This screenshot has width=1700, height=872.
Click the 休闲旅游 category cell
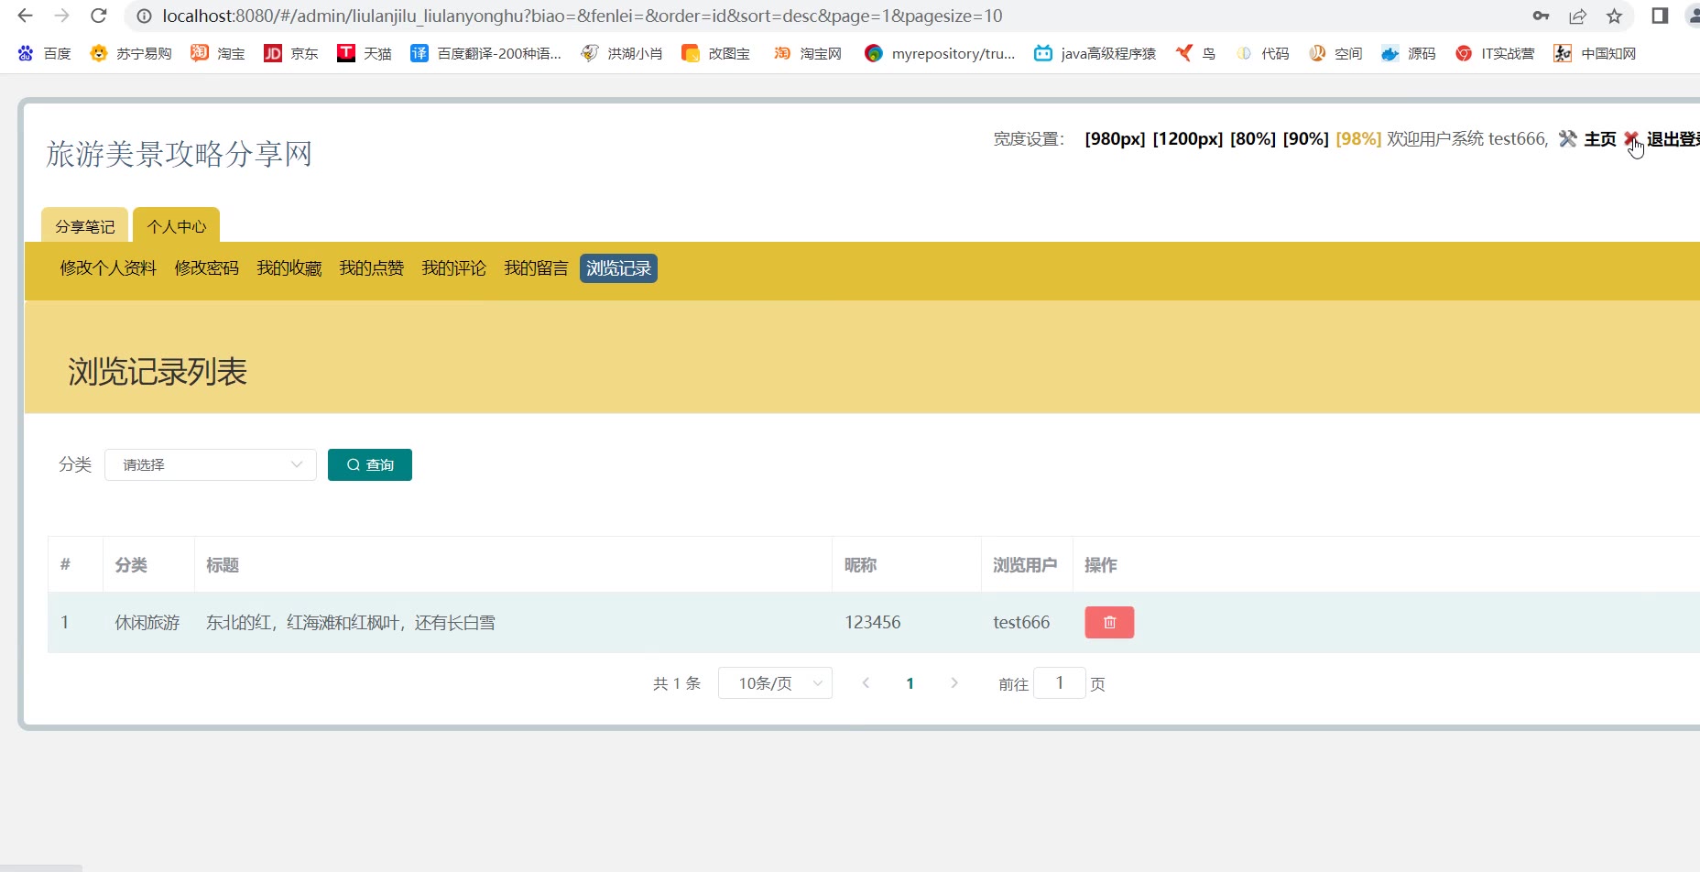(x=147, y=623)
